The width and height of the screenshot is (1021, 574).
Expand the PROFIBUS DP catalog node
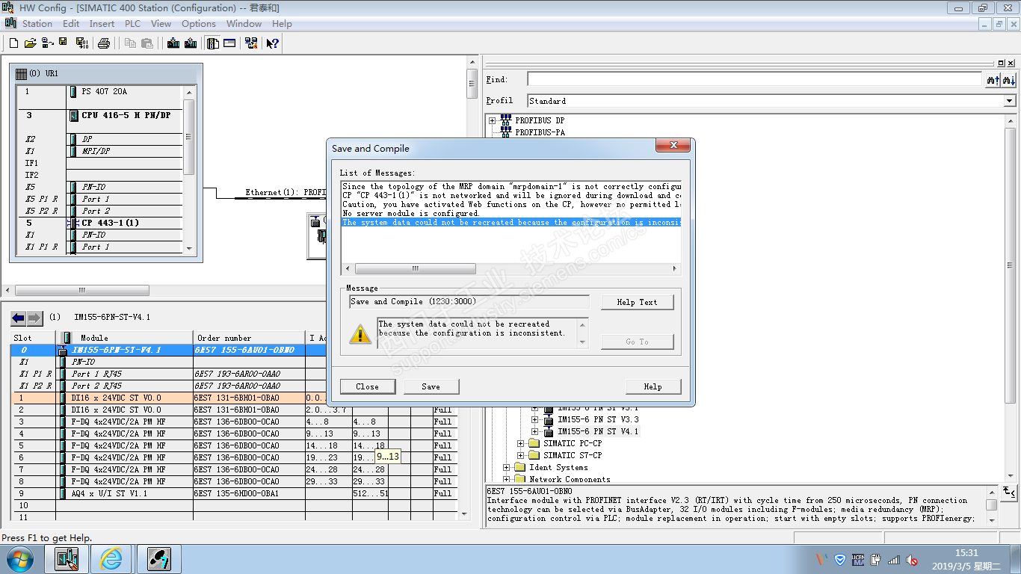pyautogui.click(x=493, y=120)
